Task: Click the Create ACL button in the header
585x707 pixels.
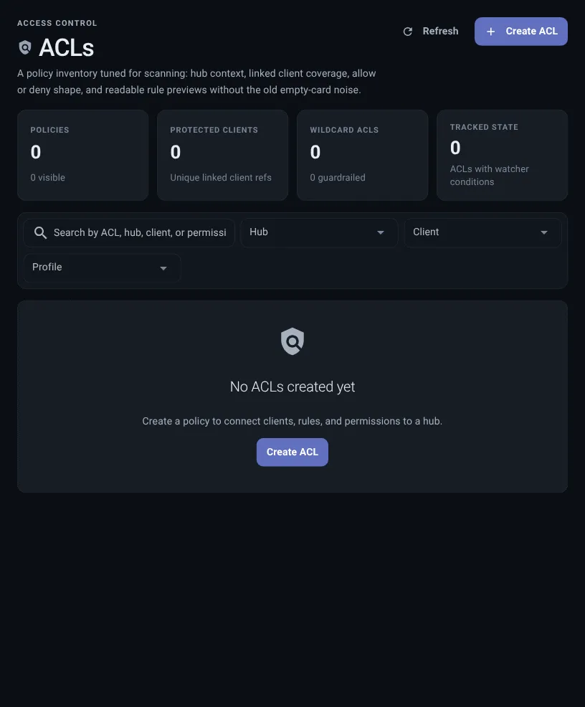Action: [521, 31]
